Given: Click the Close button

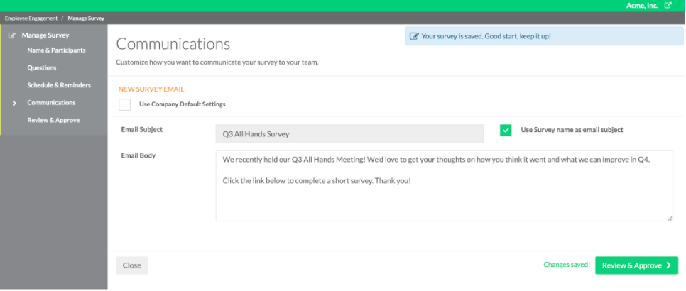Looking at the screenshot, I should [x=131, y=265].
